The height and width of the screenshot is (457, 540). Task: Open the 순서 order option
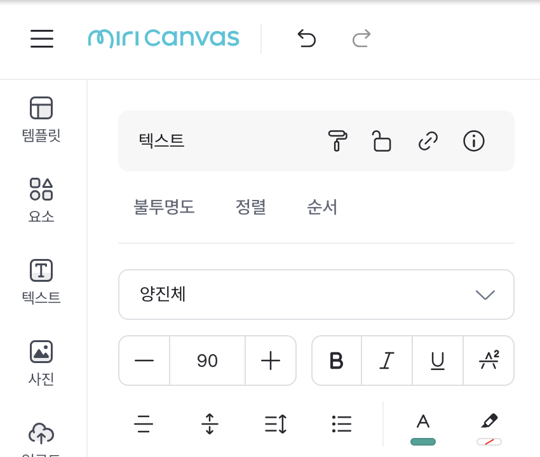(322, 207)
